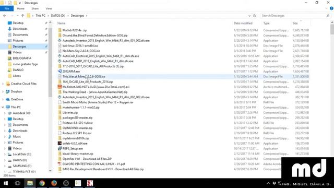Open the DANILO folder in sidebar
The width and height of the screenshot is (334, 188).
pos(18,69)
